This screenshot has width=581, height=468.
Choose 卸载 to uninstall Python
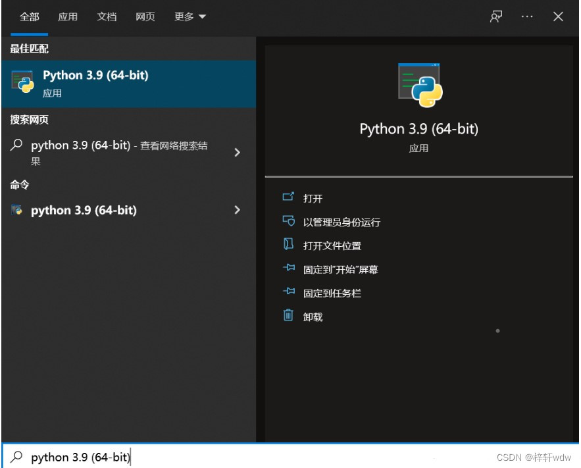pyautogui.click(x=313, y=317)
